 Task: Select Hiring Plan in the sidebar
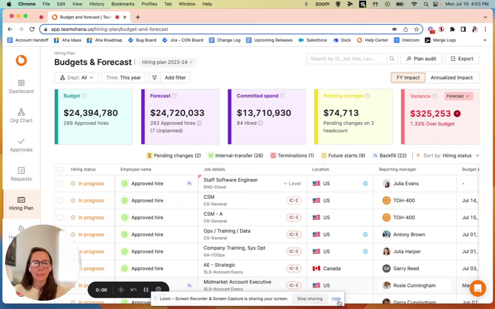(21, 203)
